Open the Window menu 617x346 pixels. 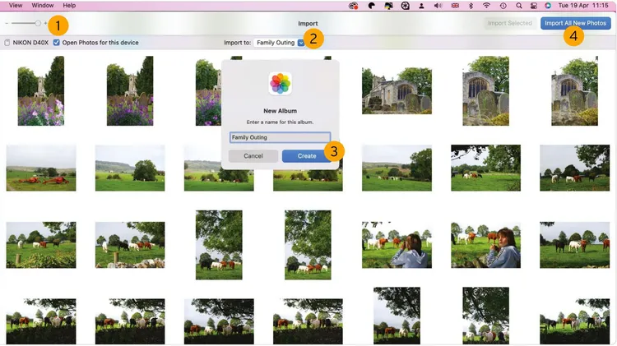43,6
